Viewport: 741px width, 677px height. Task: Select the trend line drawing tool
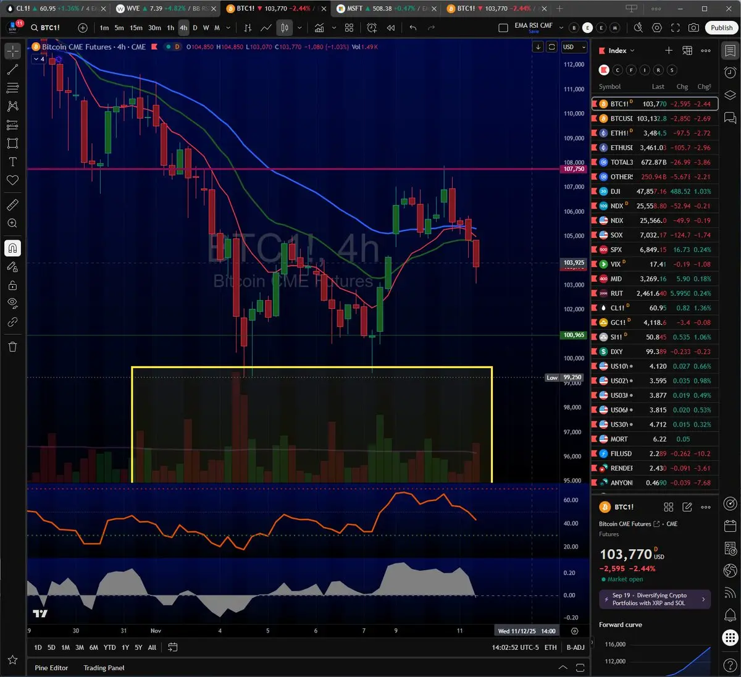(x=12, y=69)
